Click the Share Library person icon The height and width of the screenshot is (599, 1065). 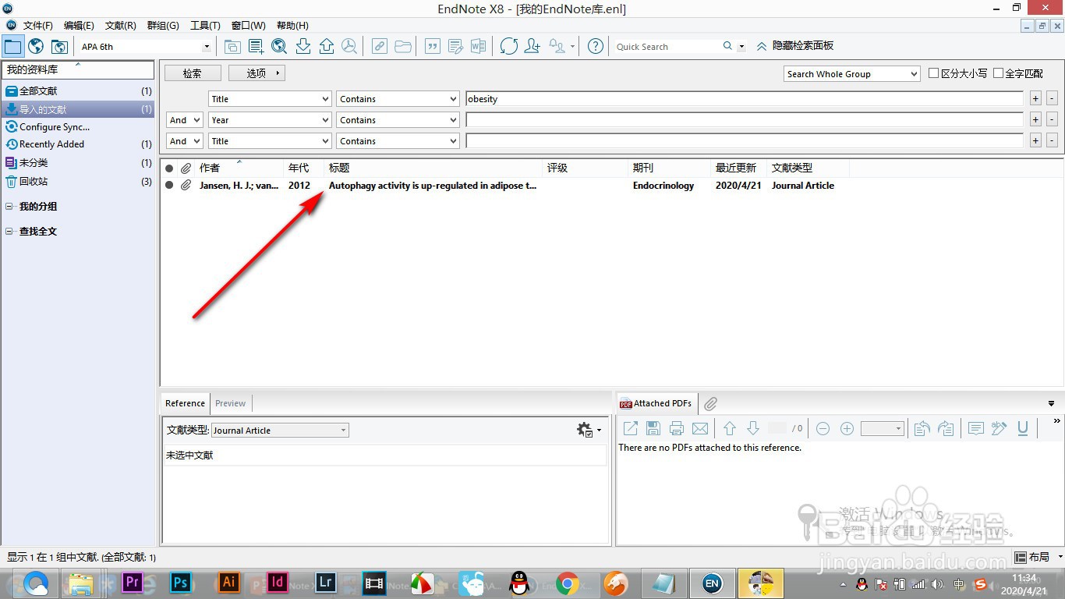click(532, 46)
